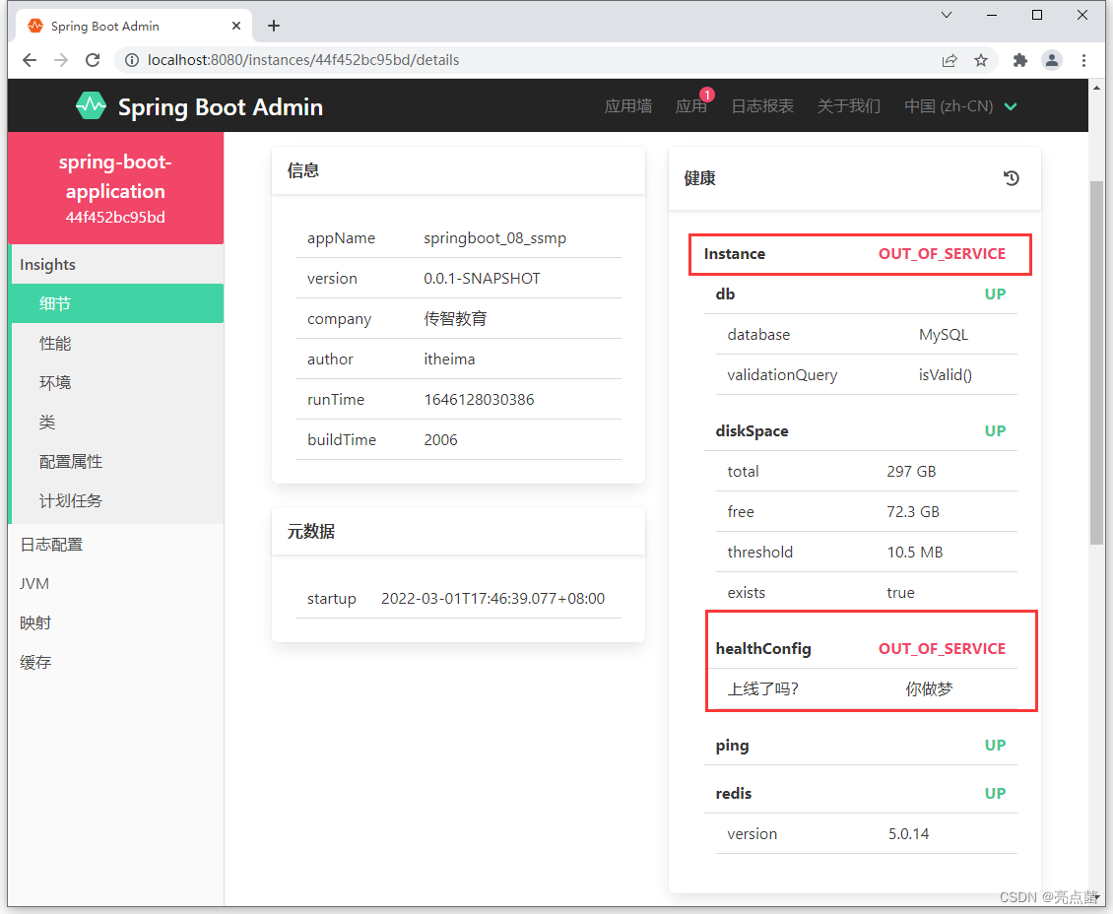
Task: Select 类 in the sidebar
Action: 117,423
